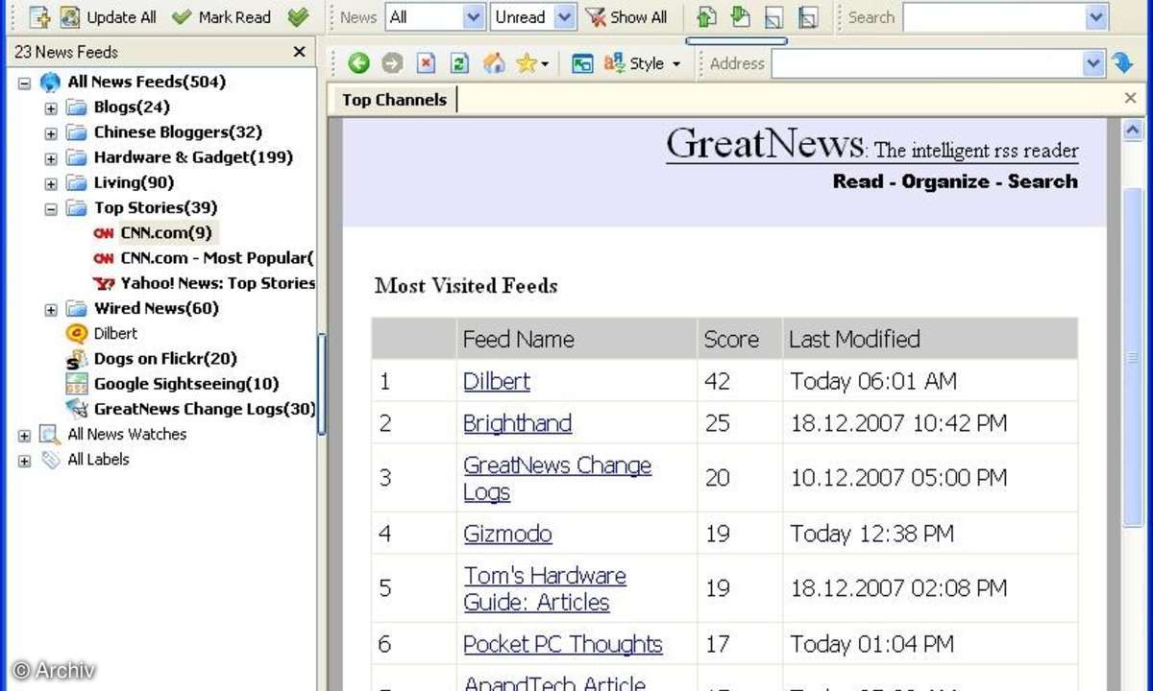Click in the Search input field
1153x691 pixels.
point(994,16)
